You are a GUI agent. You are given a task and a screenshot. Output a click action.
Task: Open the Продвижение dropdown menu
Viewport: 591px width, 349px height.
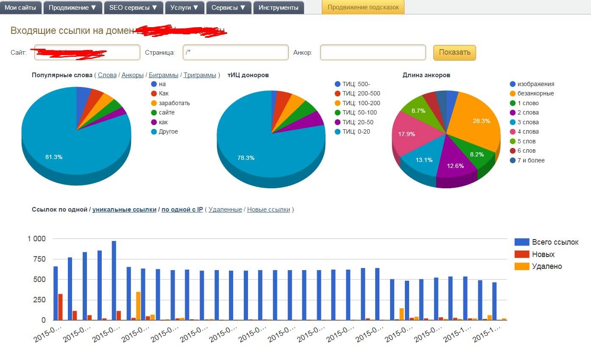72,7
